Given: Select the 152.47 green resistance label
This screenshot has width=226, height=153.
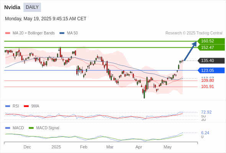Looking at the screenshot, I should (211, 47).
